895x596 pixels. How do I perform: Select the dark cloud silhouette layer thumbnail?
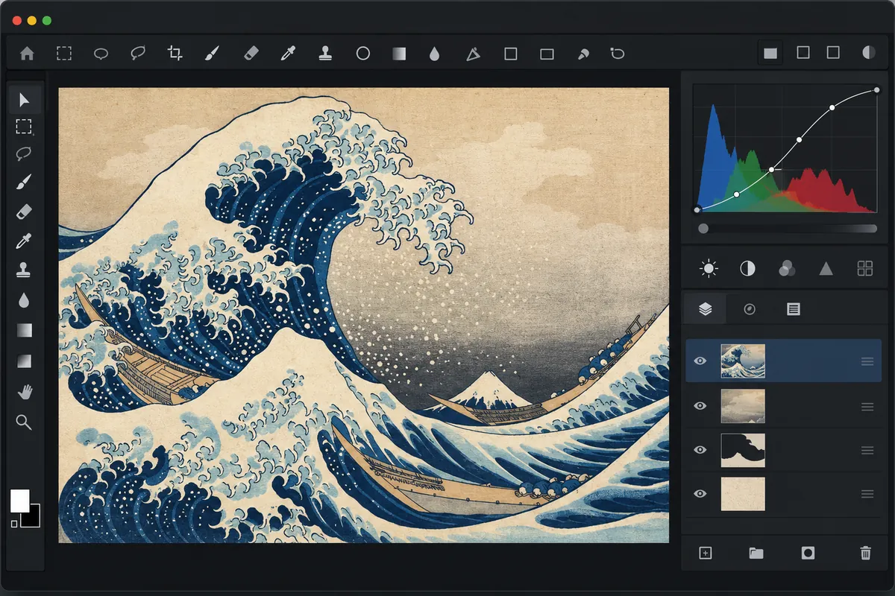[743, 450]
